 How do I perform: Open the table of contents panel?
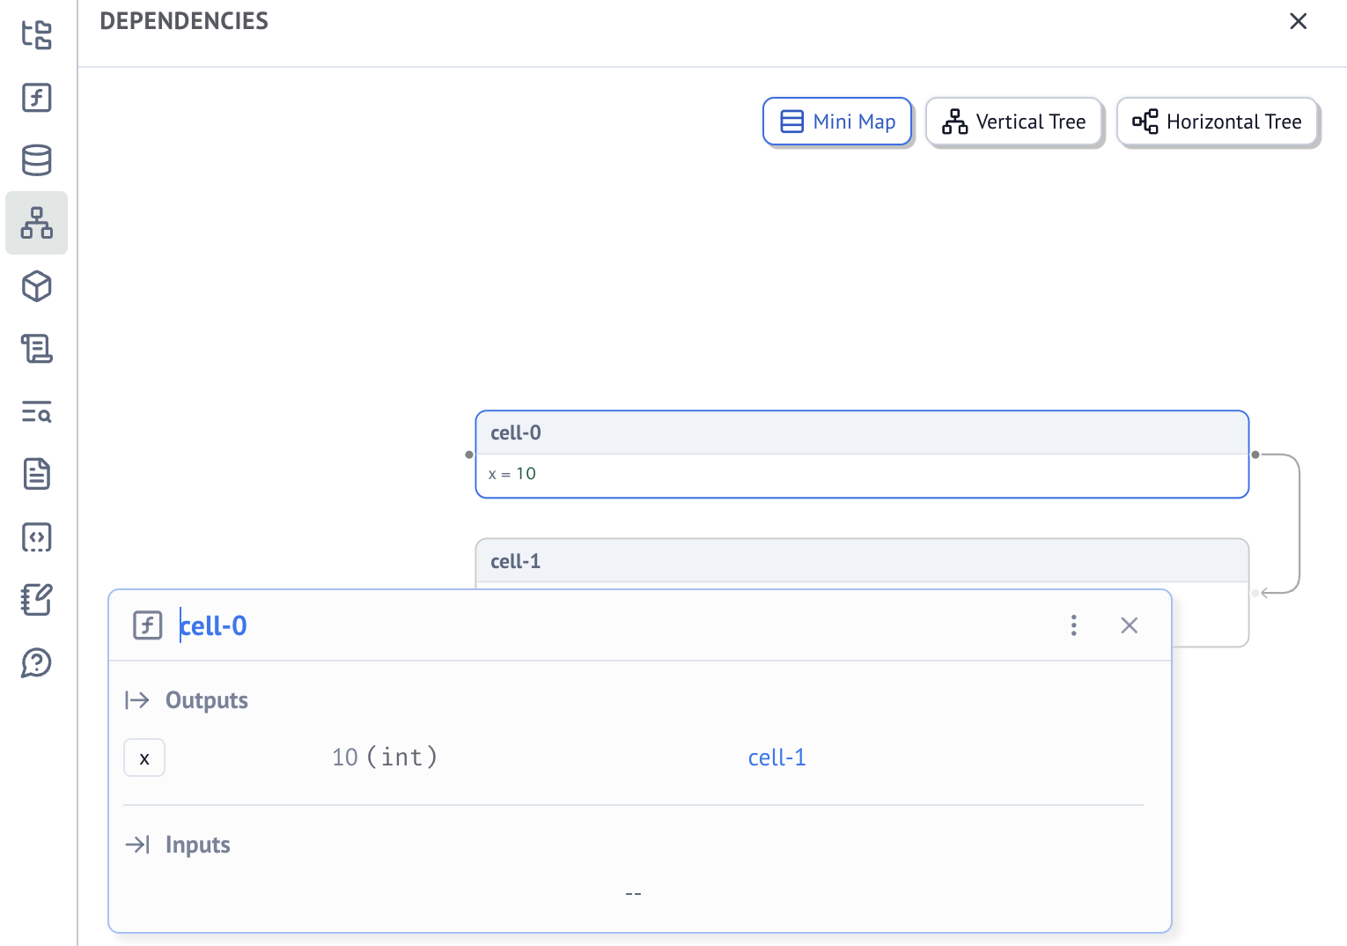pyautogui.click(x=36, y=35)
